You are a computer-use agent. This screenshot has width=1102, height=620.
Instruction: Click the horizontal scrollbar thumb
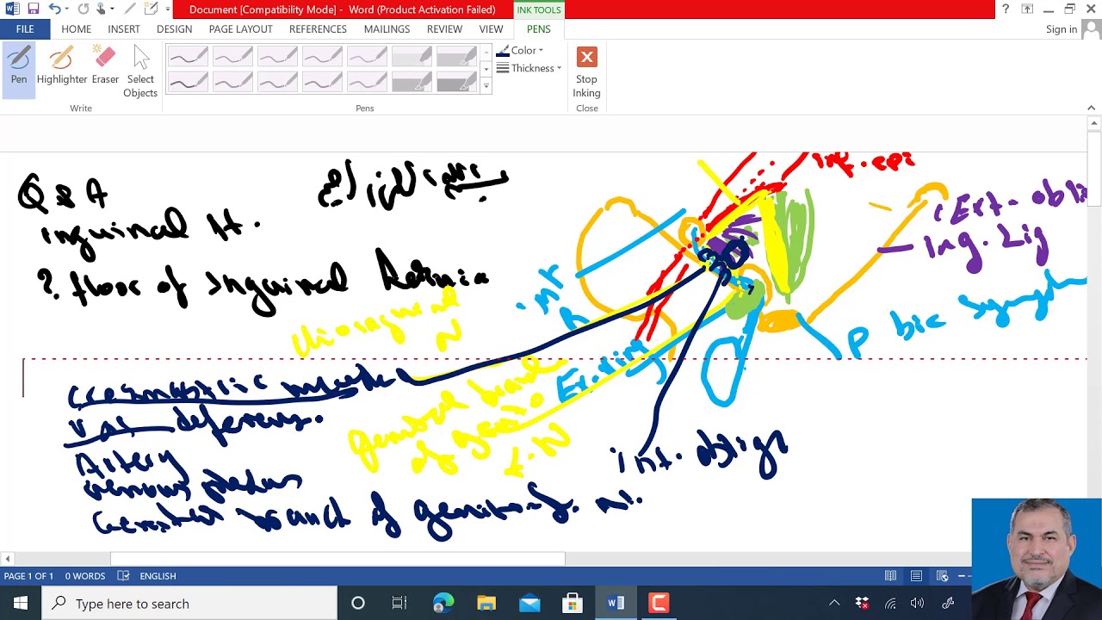337,559
